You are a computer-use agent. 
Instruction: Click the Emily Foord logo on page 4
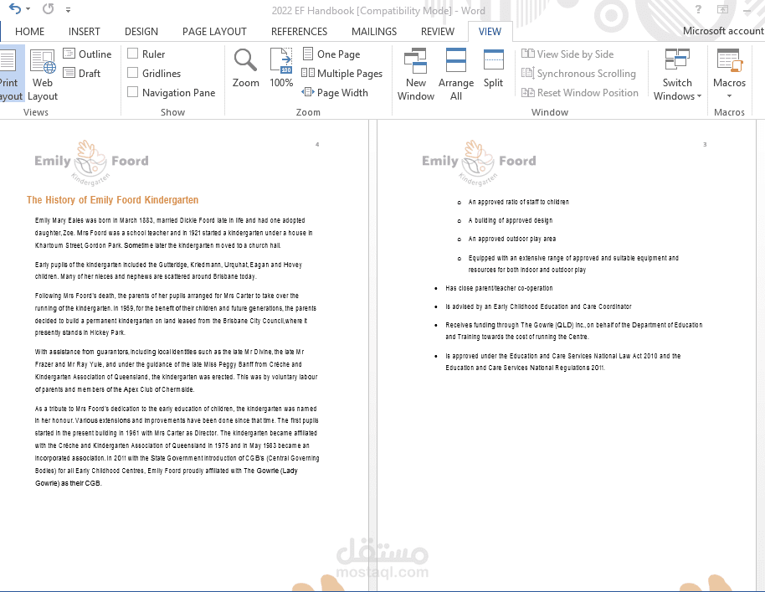[x=92, y=163]
